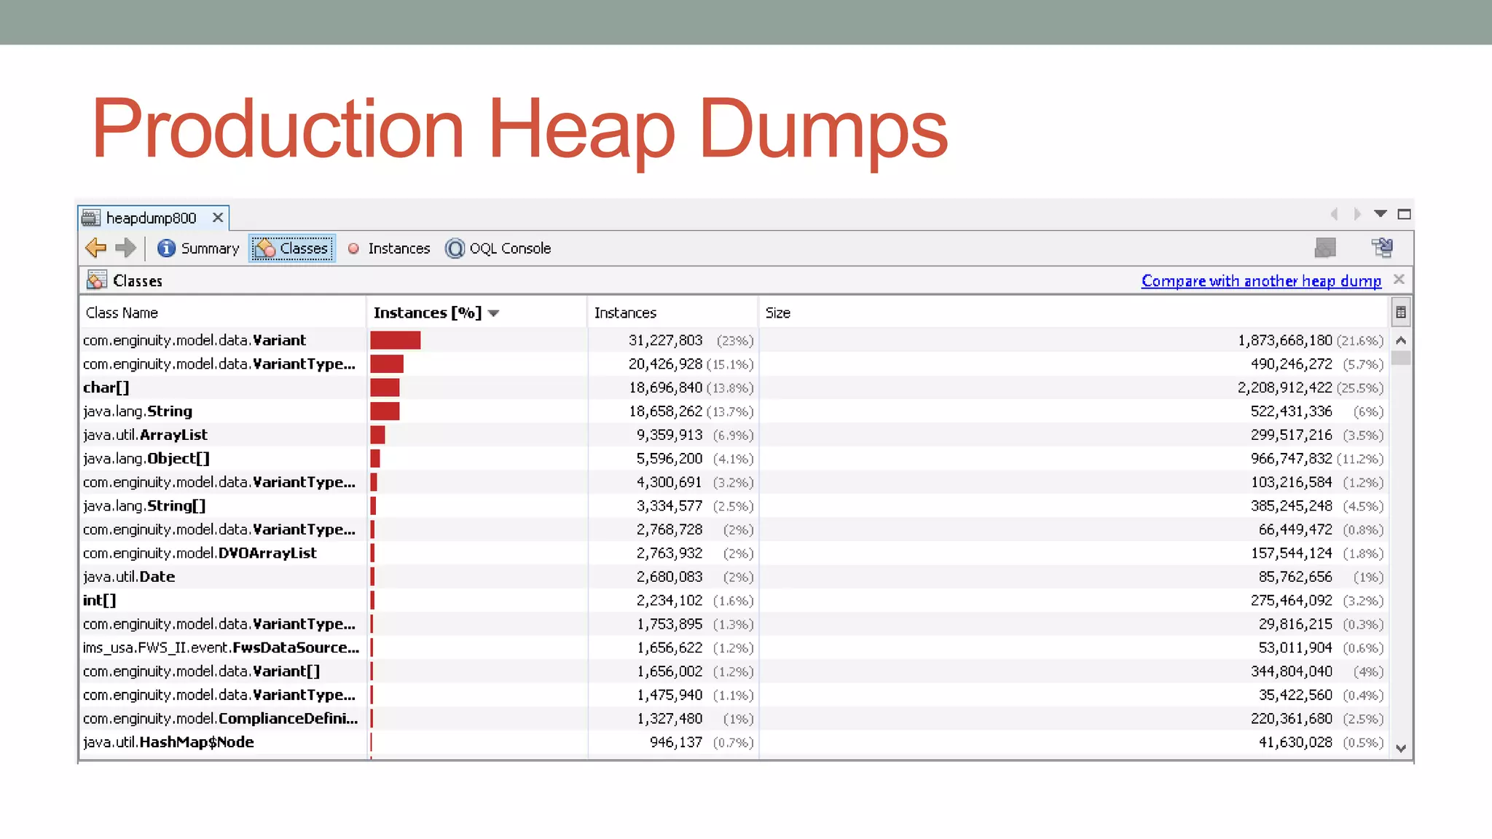1492x839 pixels.
Task: Maximize the heap dump window icon
Action: (1404, 214)
